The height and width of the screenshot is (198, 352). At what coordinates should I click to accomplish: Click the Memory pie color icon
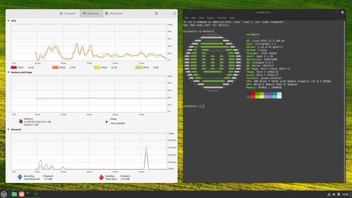(20, 122)
